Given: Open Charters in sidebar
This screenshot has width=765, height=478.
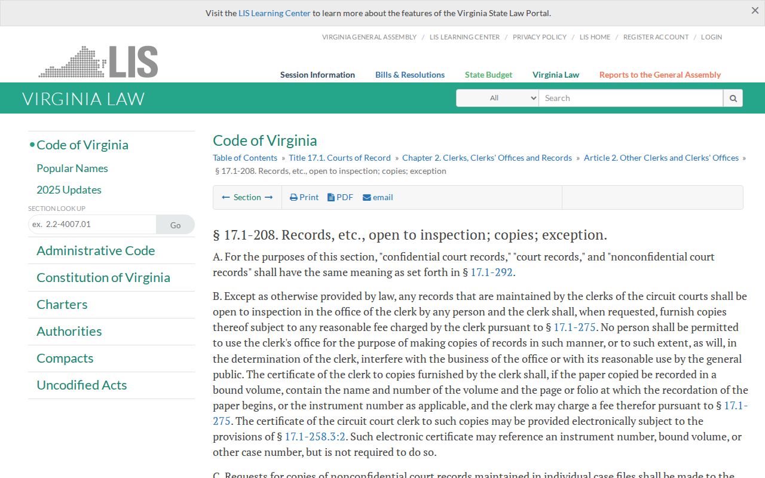Looking at the screenshot, I should click(x=62, y=305).
